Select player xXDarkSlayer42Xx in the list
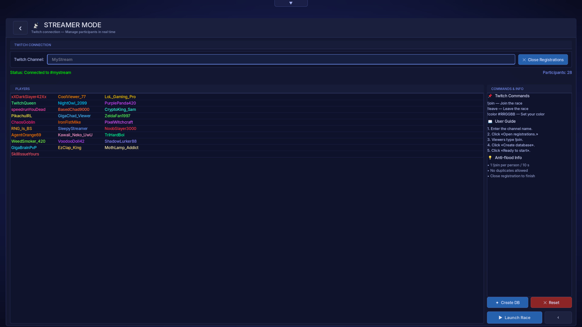The height and width of the screenshot is (327, 582). coord(29,97)
